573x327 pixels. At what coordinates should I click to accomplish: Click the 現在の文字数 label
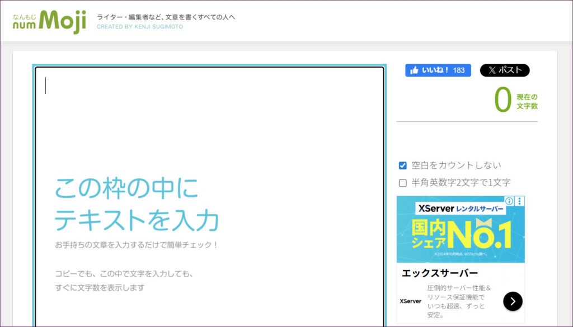pos(527,101)
